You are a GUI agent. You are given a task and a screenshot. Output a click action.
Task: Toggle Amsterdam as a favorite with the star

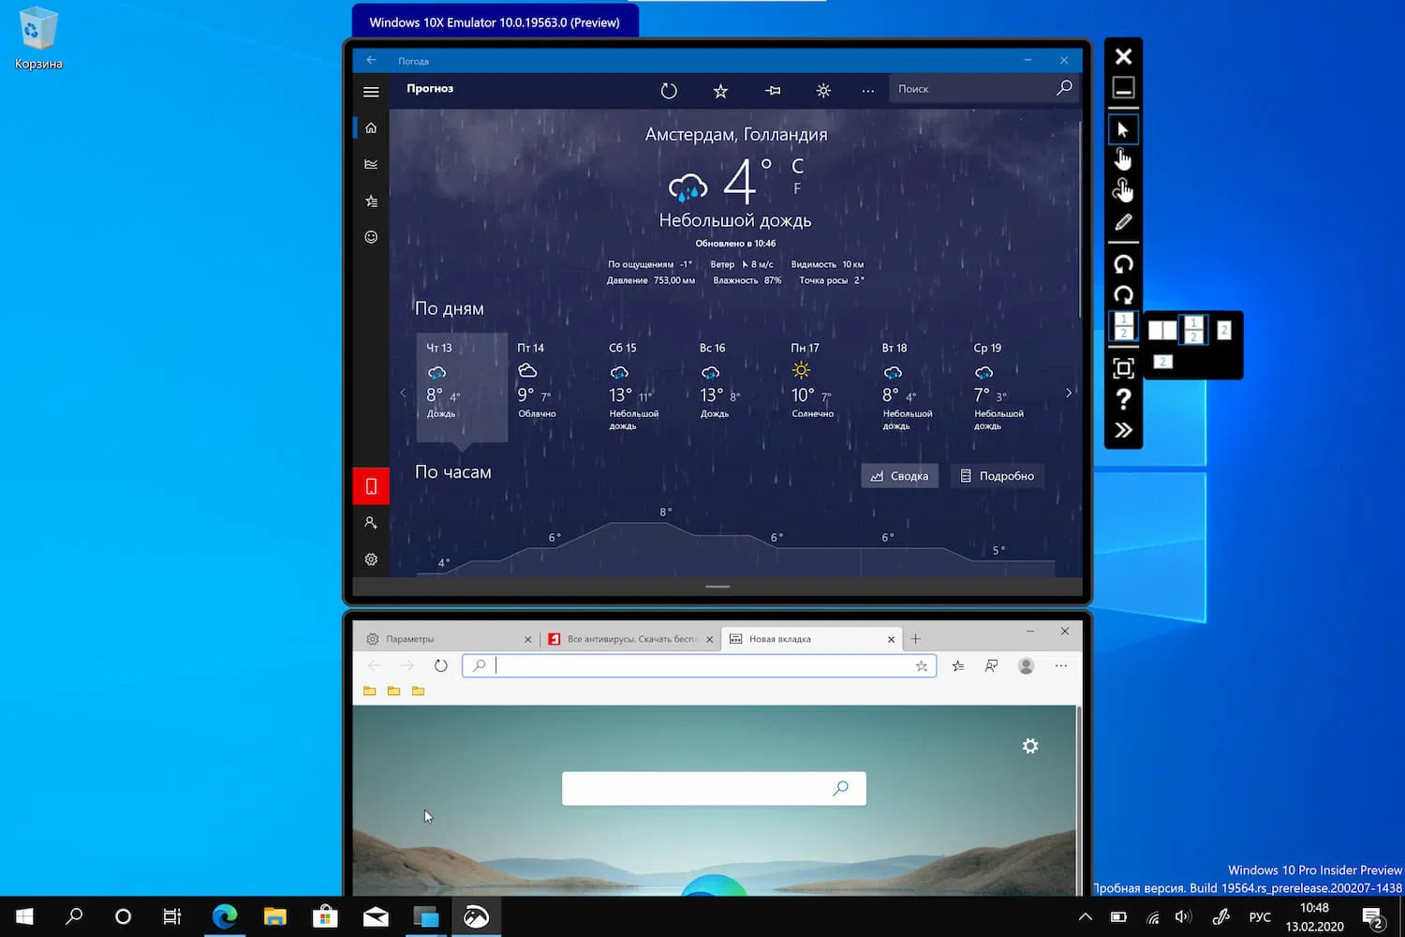720,90
